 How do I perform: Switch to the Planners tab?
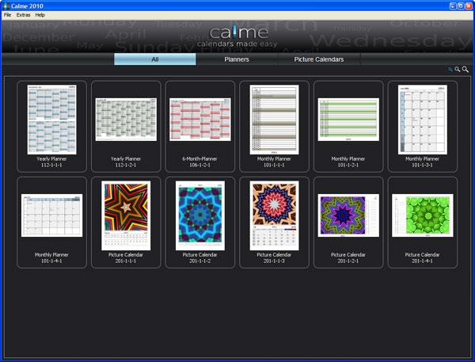[237, 59]
